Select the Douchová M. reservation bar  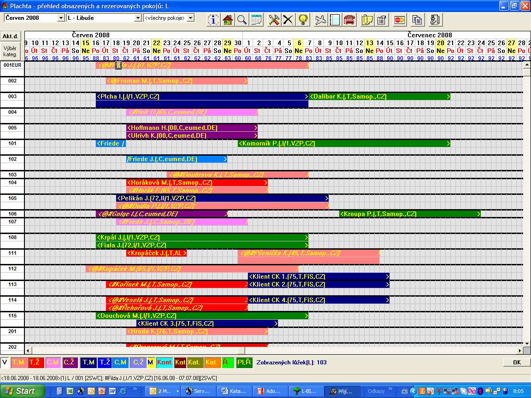(x=202, y=316)
